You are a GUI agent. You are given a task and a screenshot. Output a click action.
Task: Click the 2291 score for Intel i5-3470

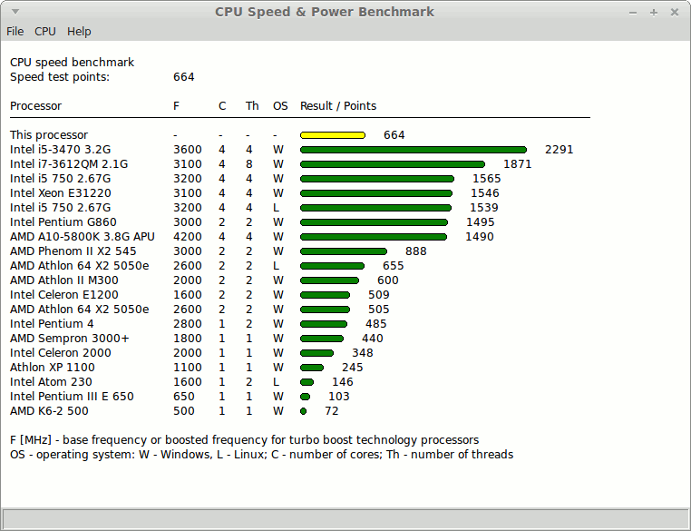tap(559, 150)
